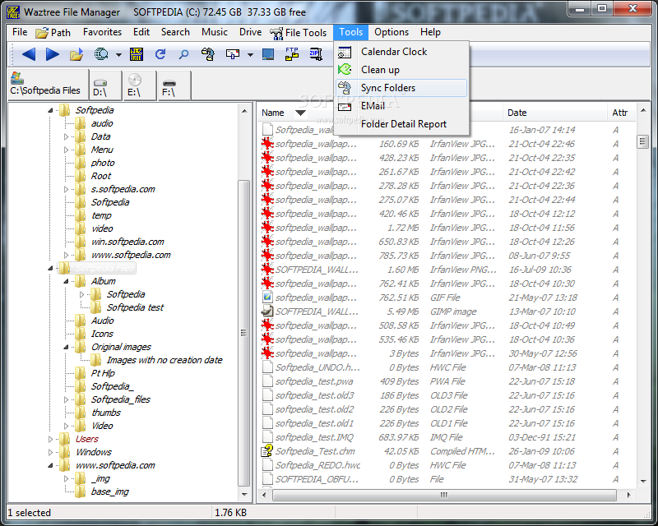Click the green Clean up icon
This screenshot has width=658, height=526.
point(345,70)
